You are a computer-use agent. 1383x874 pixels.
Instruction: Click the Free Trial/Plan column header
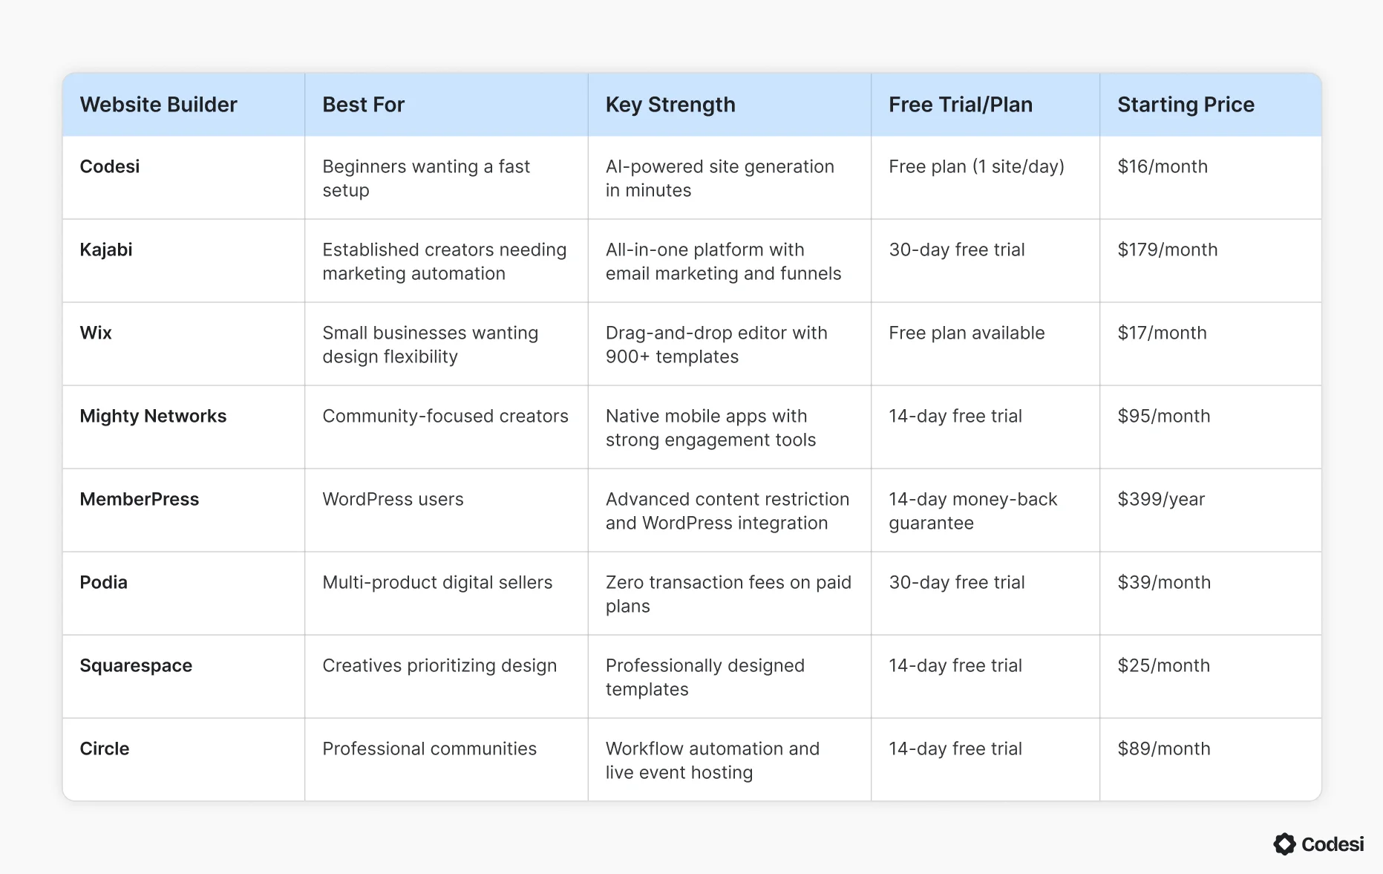(x=960, y=105)
